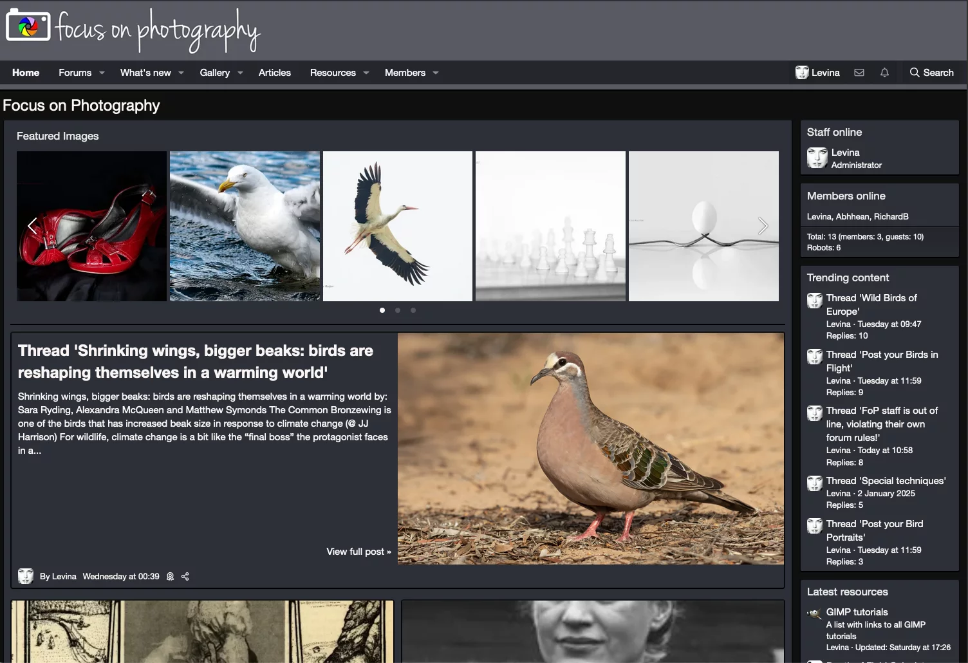Open the black-and-white portrait article thumbnail
This screenshot has height=663, width=968.
593,631
